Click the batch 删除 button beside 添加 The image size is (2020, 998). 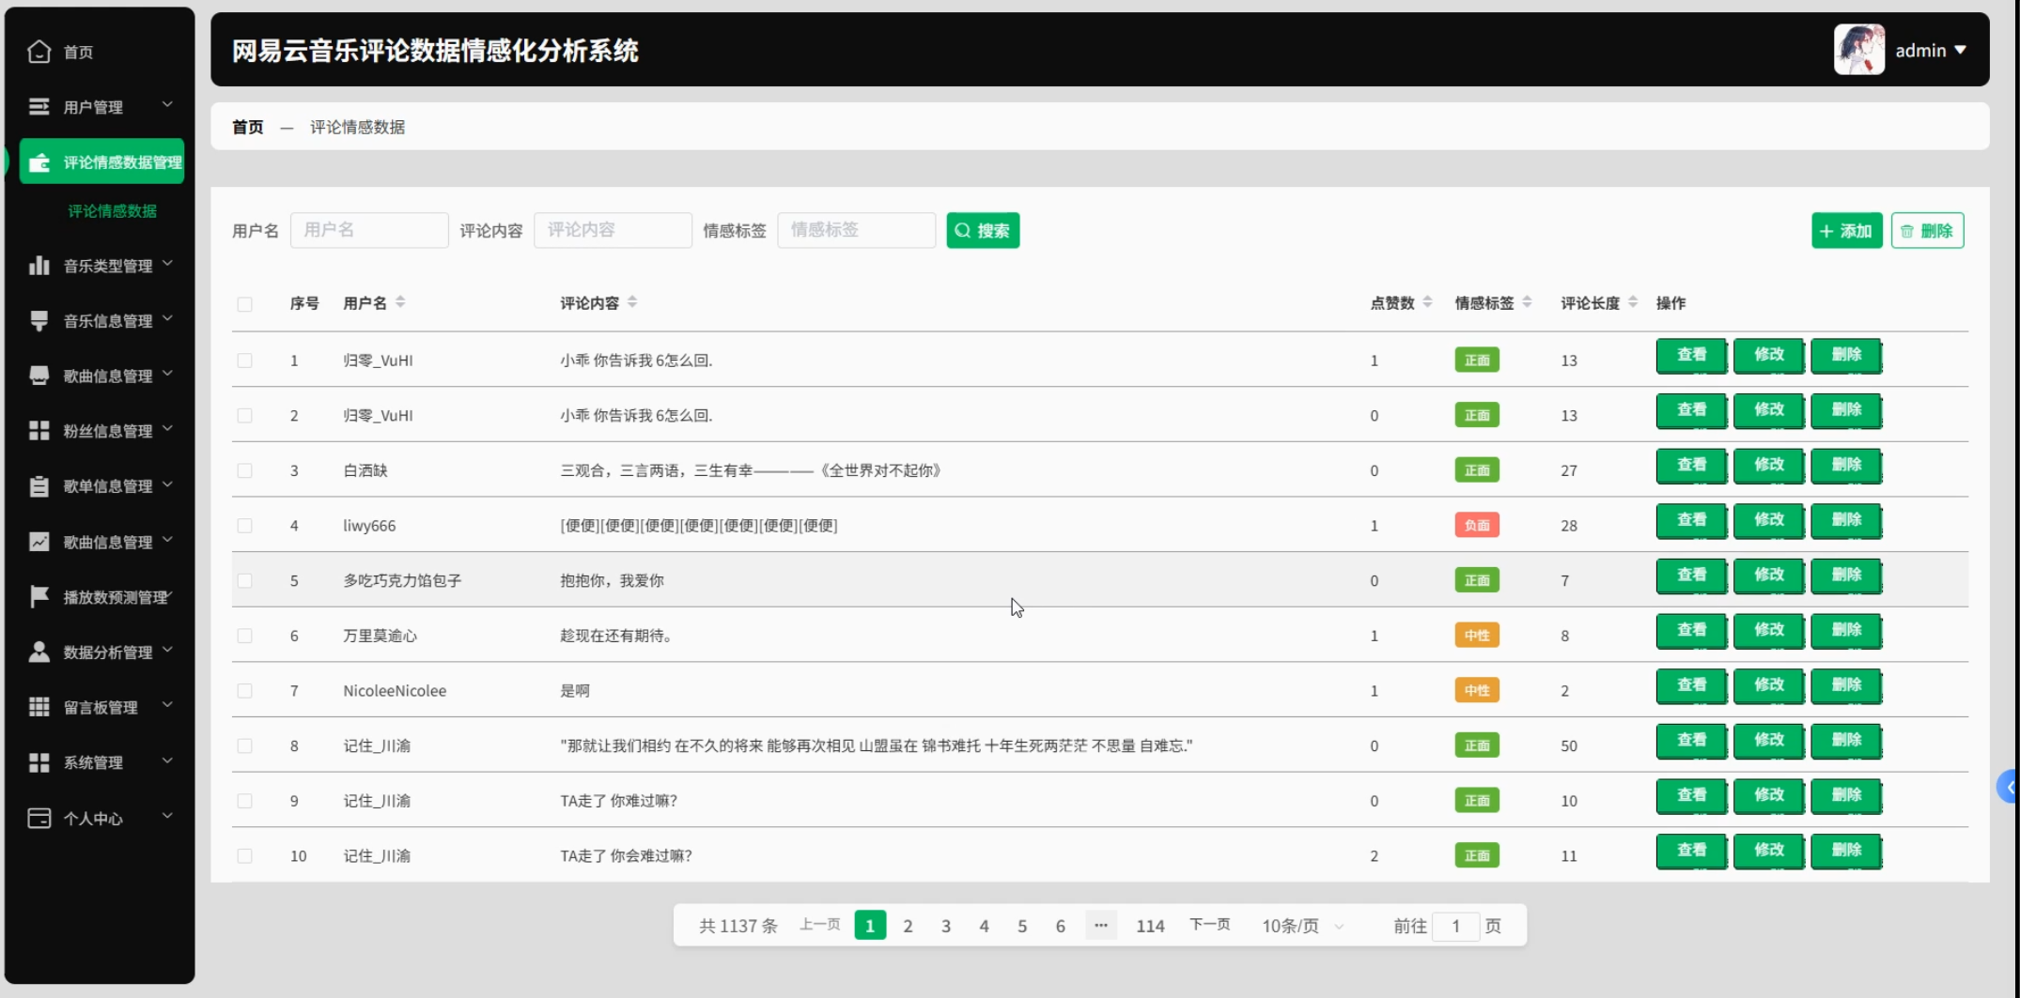[x=1927, y=231]
